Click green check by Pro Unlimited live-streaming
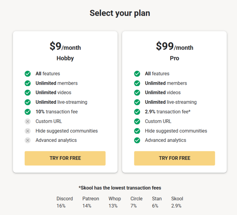The height and width of the screenshot is (215, 237). point(137,102)
